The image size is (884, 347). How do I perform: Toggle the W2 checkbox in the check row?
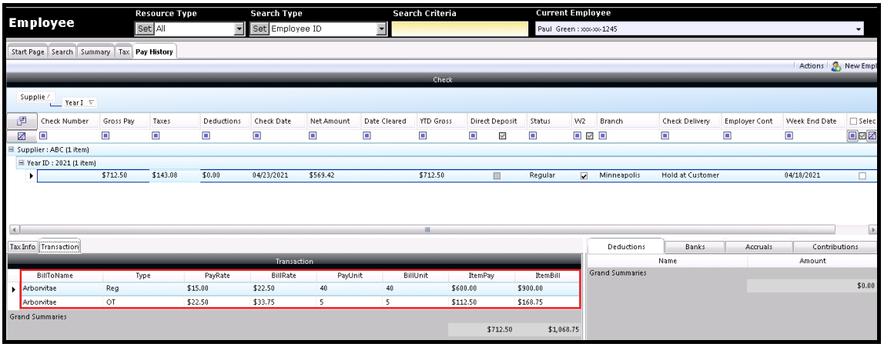[x=583, y=175]
